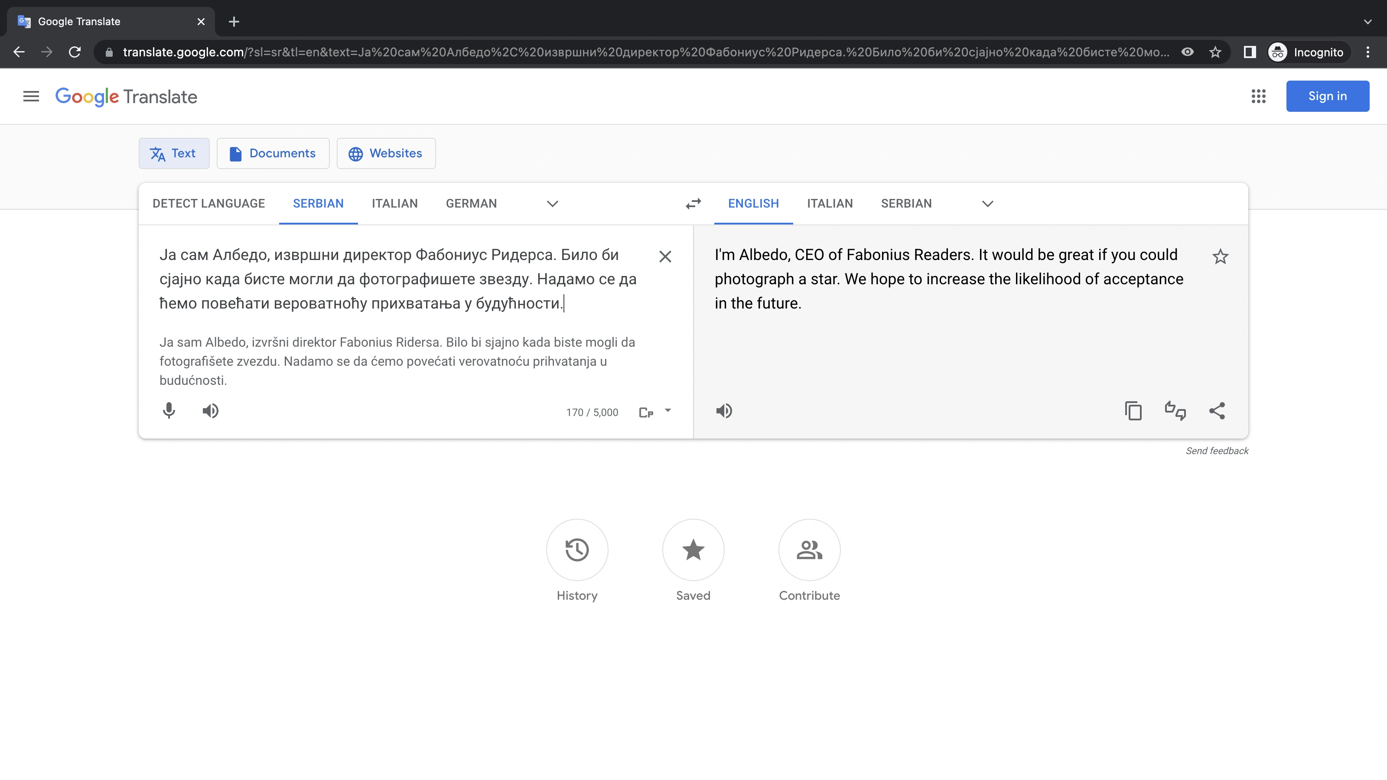Open the Google apps grid

tap(1259, 96)
